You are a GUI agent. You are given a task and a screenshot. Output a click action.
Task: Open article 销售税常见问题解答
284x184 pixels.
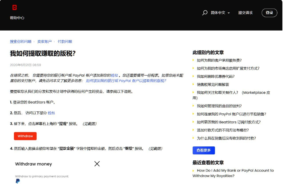point(213,84)
